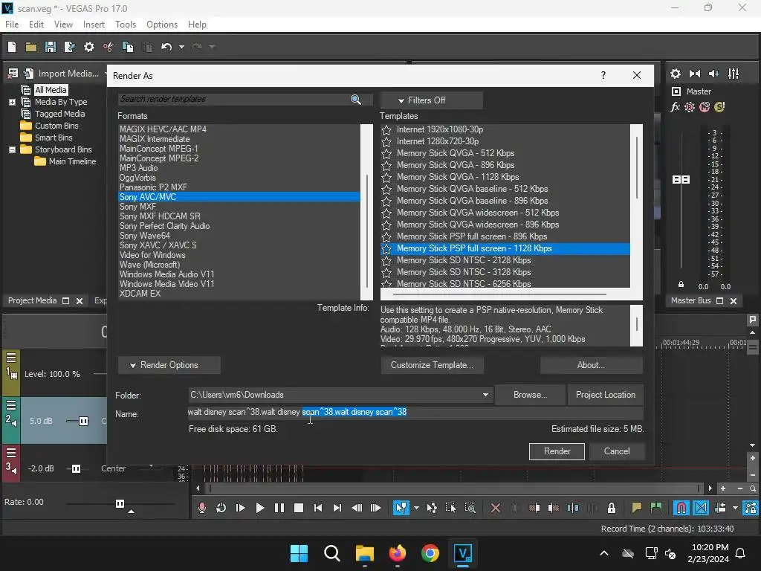
Task: Click the magnifier search icon in Render As
Action: [x=356, y=100]
